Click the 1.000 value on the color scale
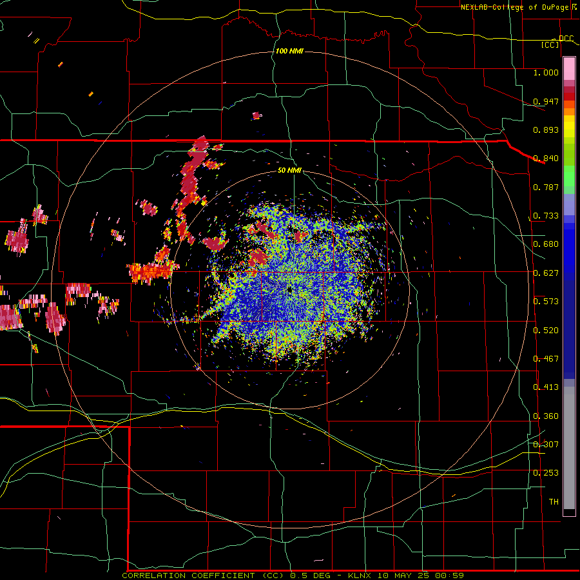Image resolution: width=580 pixels, height=580 pixels. tap(546, 73)
